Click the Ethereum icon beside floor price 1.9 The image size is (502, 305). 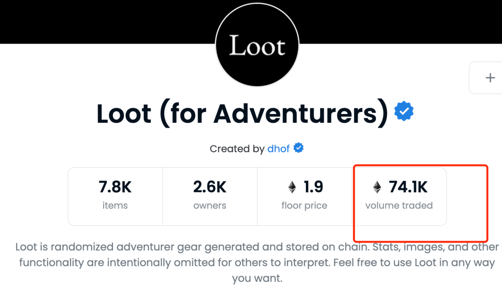pyautogui.click(x=292, y=187)
